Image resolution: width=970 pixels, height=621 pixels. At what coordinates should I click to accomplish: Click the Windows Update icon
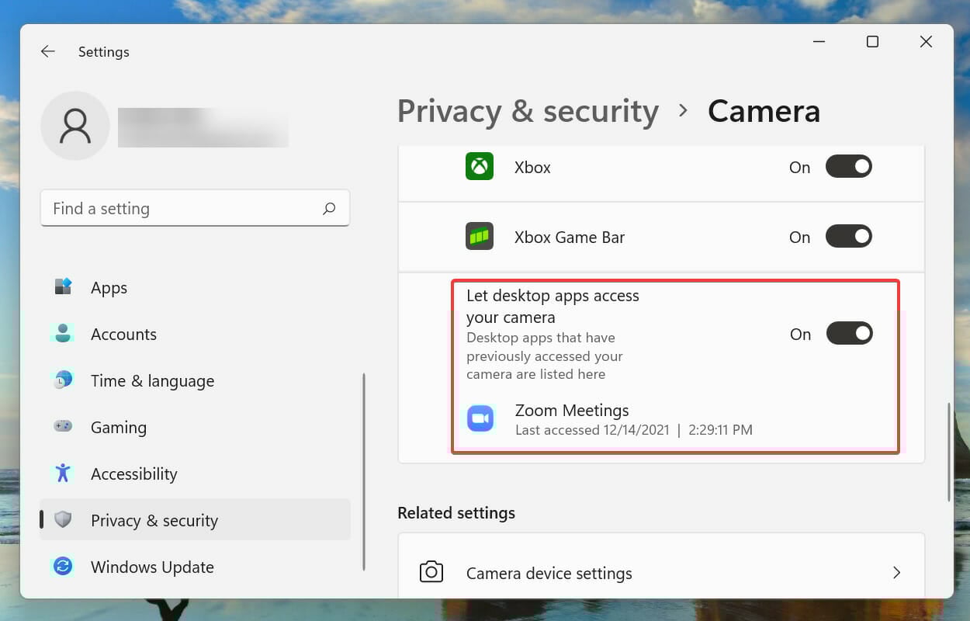(x=63, y=567)
